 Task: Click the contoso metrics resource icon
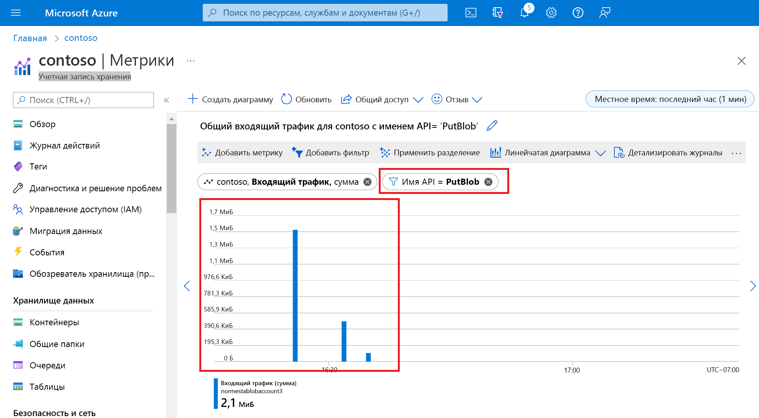pyautogui.click(x=22, y=66)
